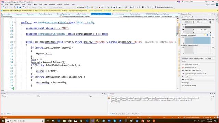
Task: Switch to Events tab in Diagnostic Tools
Action: (191, 58)
